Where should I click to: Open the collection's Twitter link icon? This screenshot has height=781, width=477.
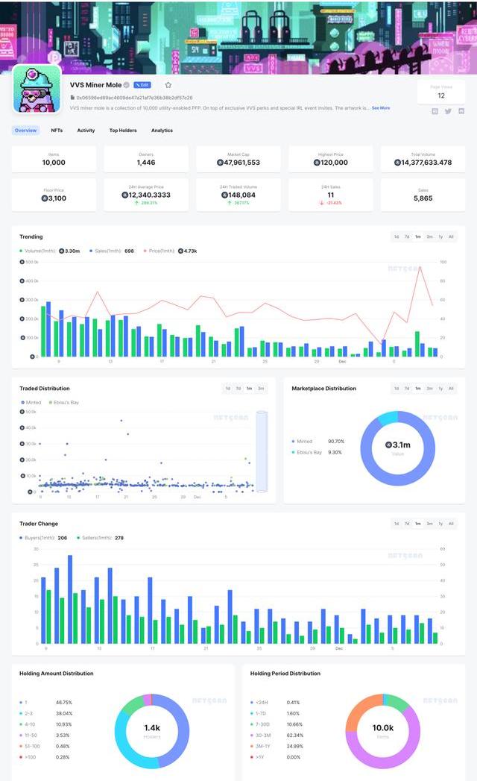point(448,111)
